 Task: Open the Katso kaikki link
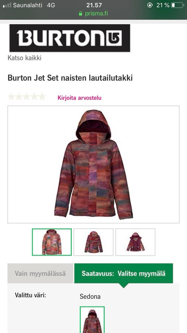(x=24, y=58)
